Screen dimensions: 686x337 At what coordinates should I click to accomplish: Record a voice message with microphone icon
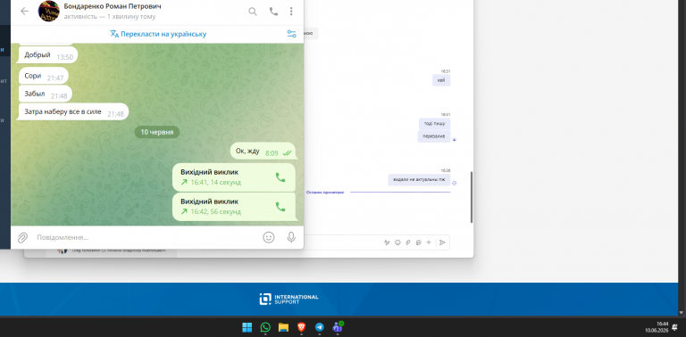tap(291, 237)
